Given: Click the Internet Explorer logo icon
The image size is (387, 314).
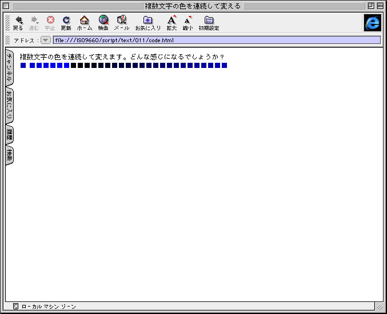Looking at the screenshot, I should coord(372,23).
